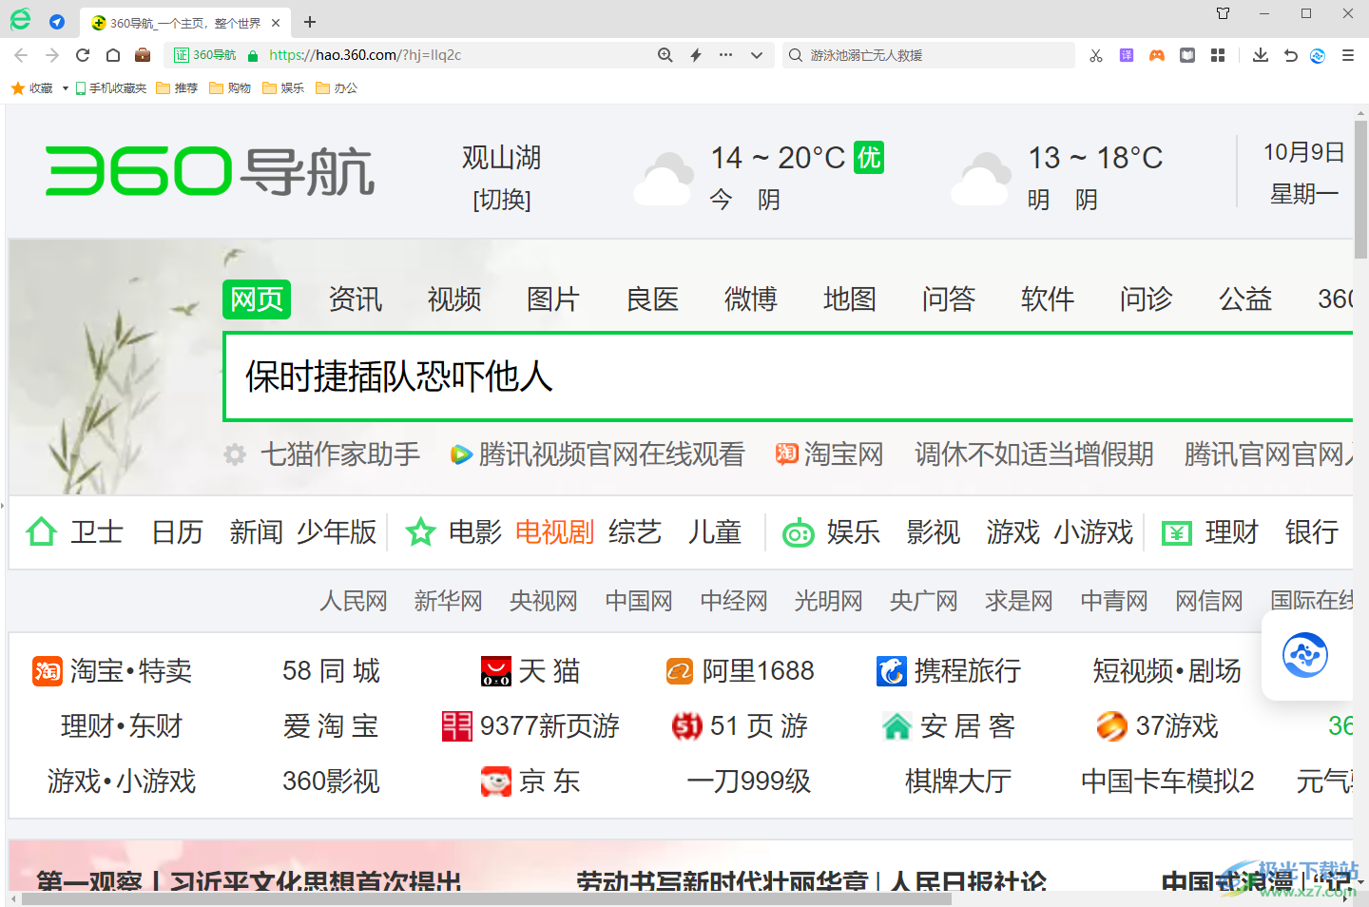Open the zoom magnifier icon in the address bar
The width and height of the screenshot is (1369, 907).
tap(665, 55)
